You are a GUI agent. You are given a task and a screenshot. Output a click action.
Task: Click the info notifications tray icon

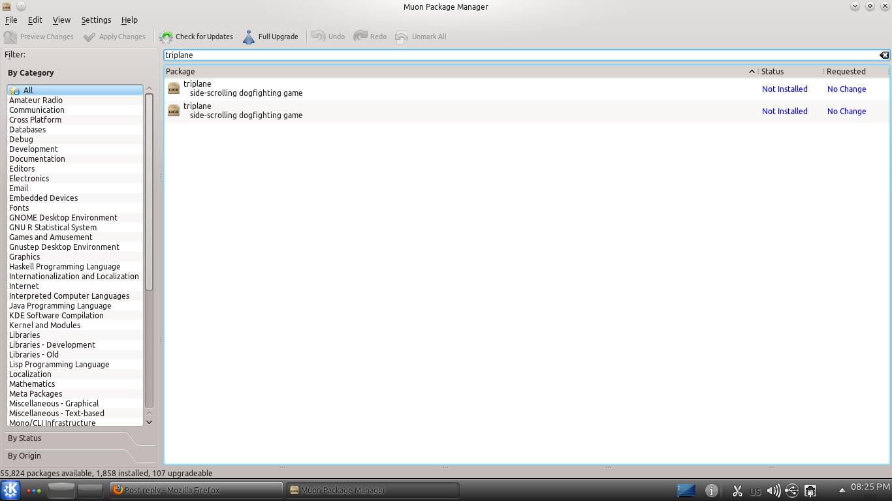coord(712,491)
